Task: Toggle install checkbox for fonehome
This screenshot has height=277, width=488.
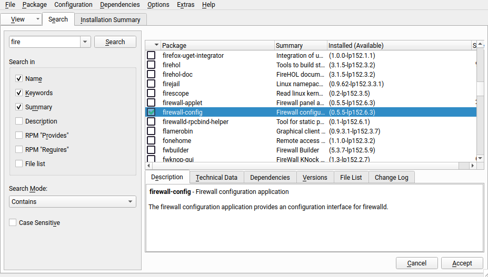Action: 151,140
